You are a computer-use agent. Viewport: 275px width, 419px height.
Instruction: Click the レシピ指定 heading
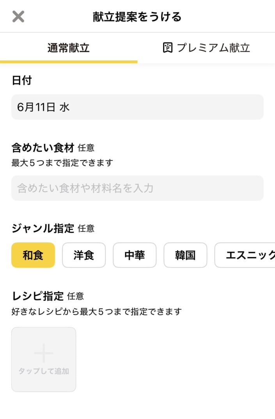(x=38, y=296)
